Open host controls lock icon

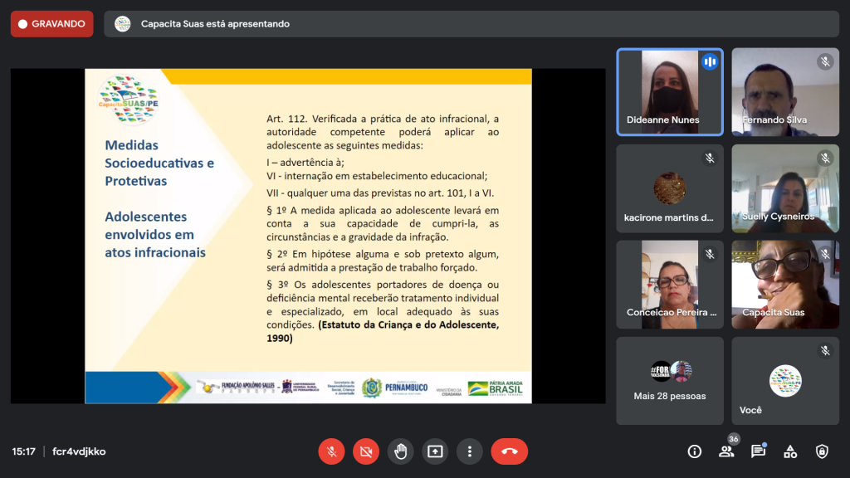click(x=822, y=451)
